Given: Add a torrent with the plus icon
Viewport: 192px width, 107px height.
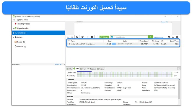Looking at the screenshot, I should click(x=68, y=37).
